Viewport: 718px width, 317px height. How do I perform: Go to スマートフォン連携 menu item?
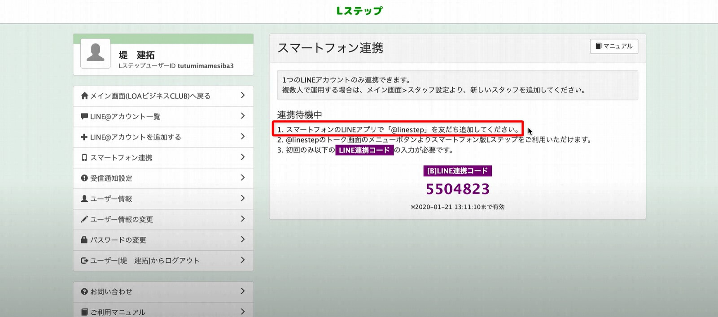coord(163,158)
